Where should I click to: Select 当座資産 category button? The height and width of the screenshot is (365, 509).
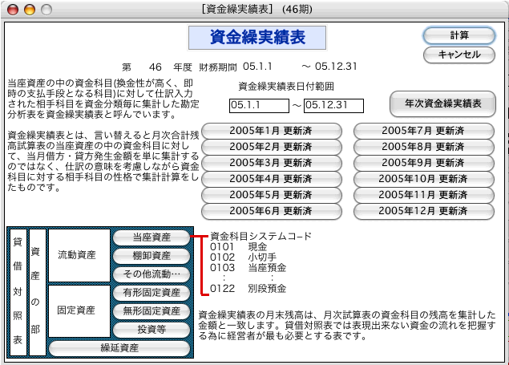pyautogui.click(x=151, y=238)
